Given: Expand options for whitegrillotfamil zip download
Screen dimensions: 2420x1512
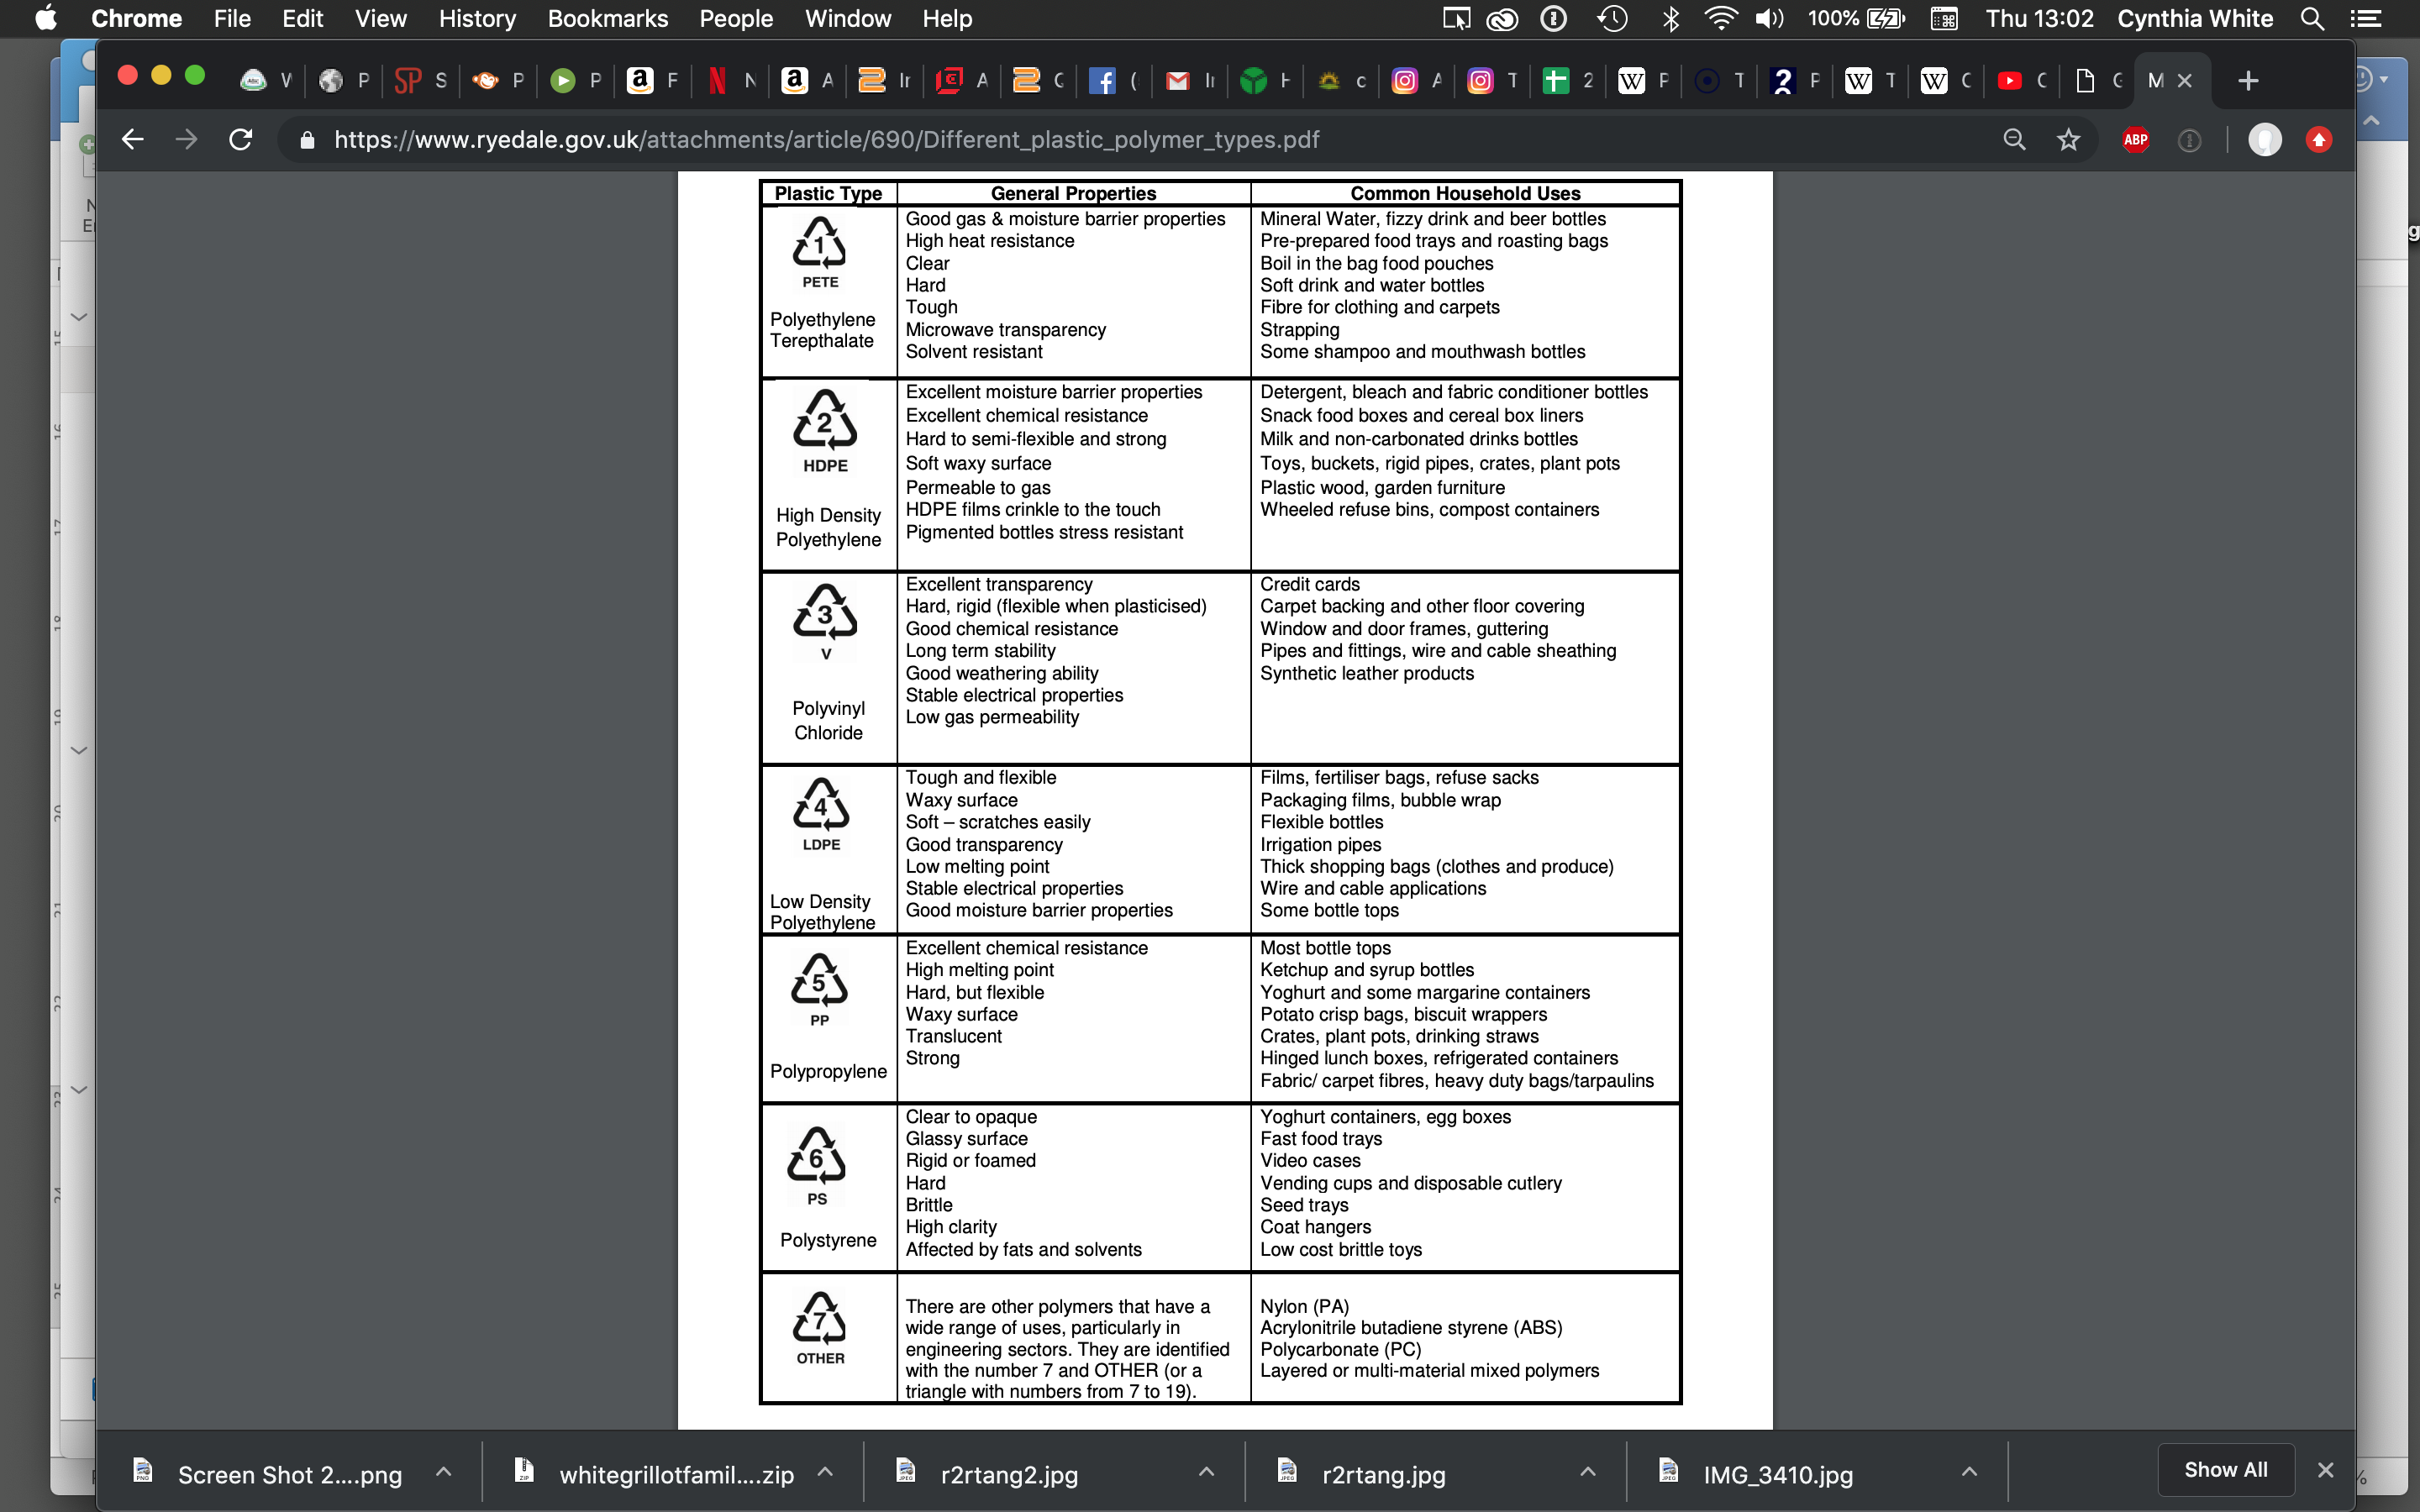Looking at the screenshot, I should [825, 1472].
